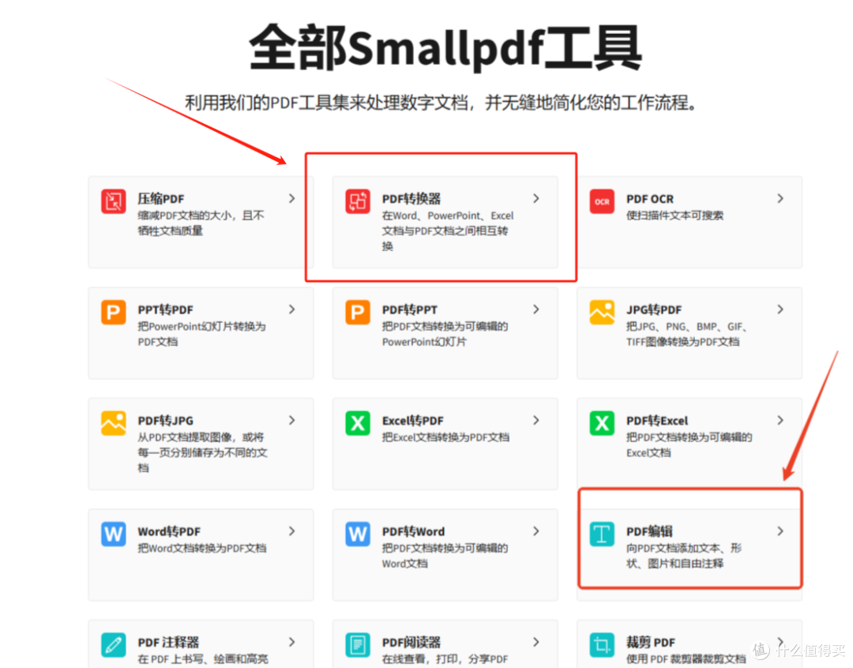Click the chevron on the PDF转PPT card
Image resolution: width=853 pixels, height=668 pixels.
point(536,310)
